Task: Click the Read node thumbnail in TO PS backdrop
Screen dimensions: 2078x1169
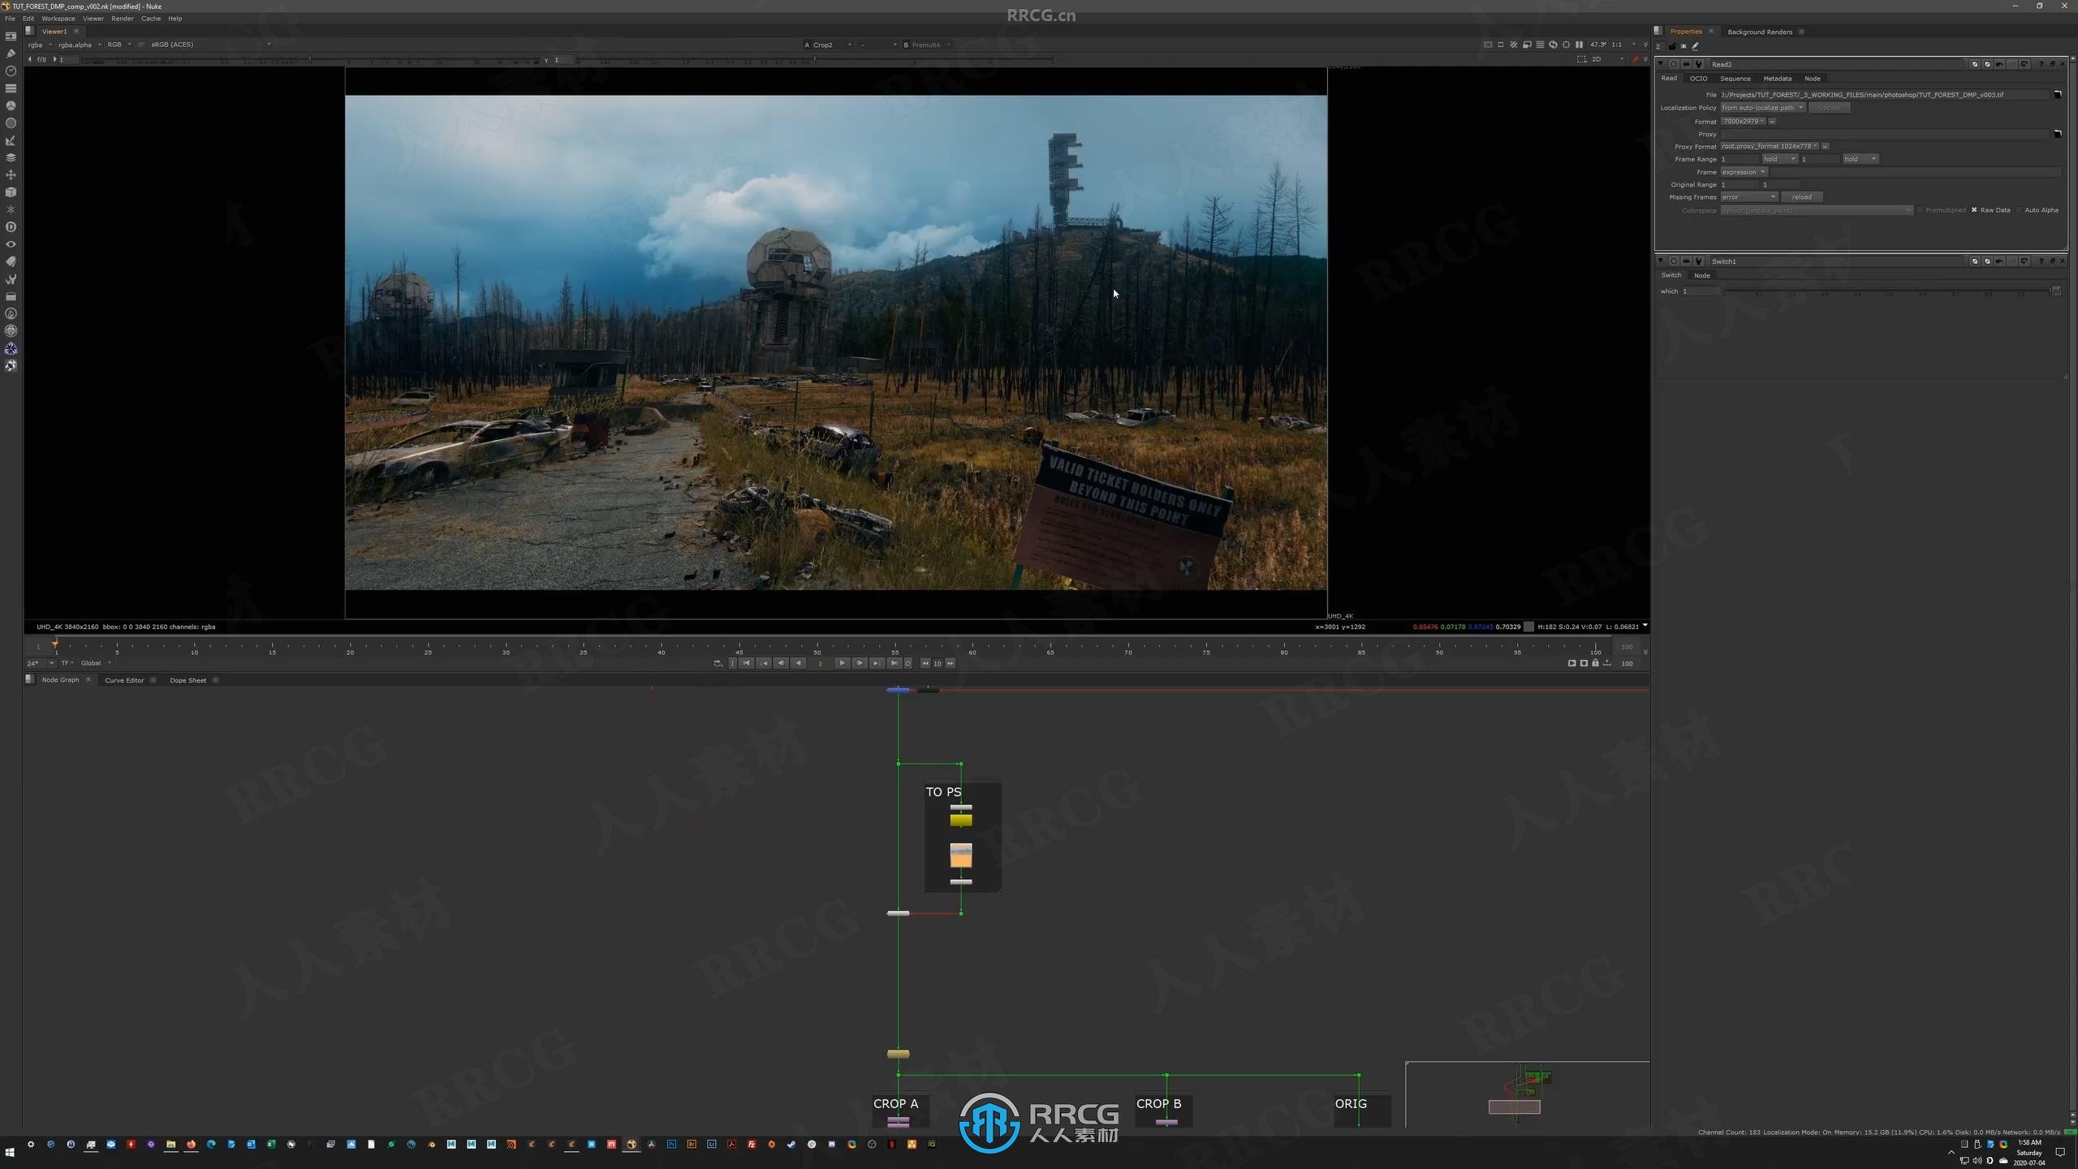Action: coord(960,854)
